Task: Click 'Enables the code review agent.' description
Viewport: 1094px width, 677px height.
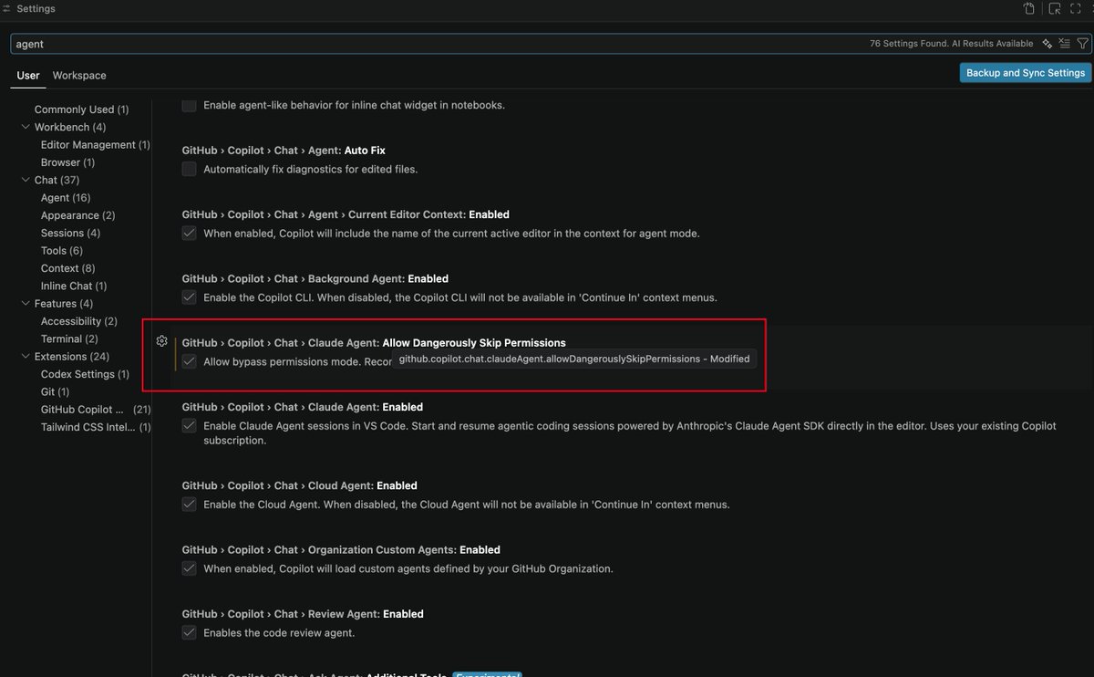Action: [279, 632]
